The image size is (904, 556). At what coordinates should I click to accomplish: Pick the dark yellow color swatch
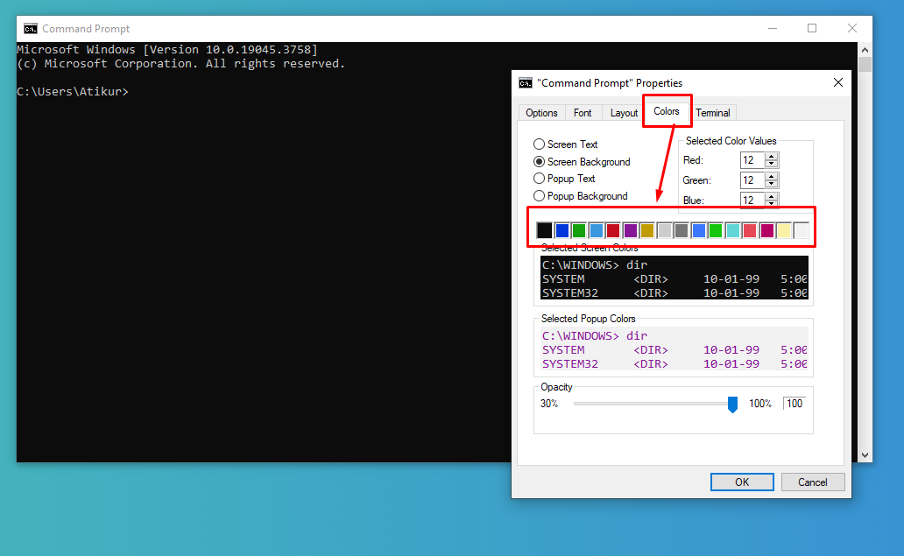point(646,230)
